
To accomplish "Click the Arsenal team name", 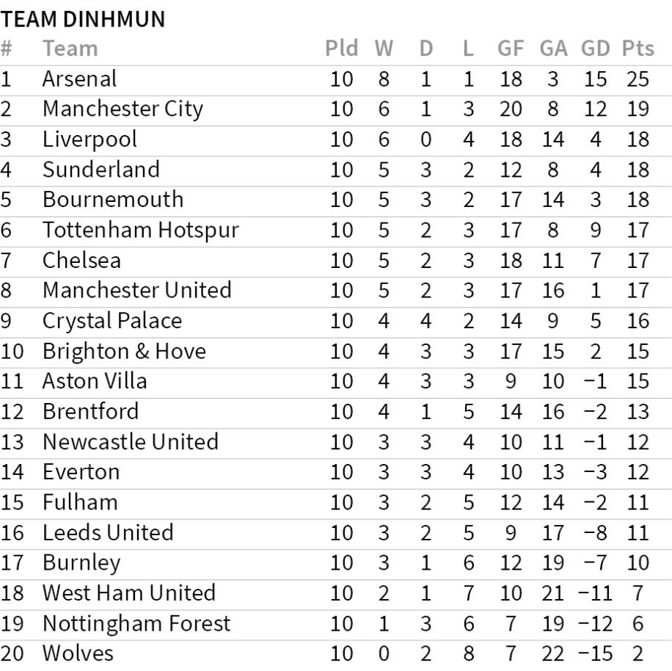I will 79,79.
